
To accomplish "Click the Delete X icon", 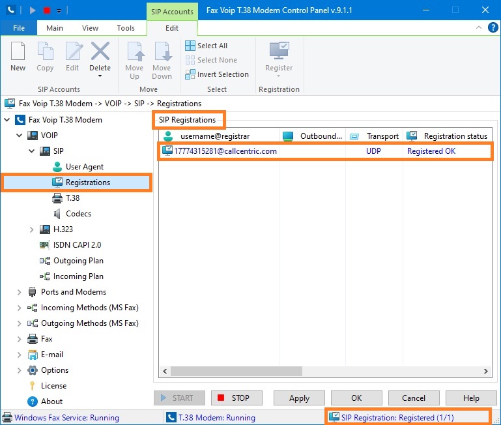I will coord(100,51).
